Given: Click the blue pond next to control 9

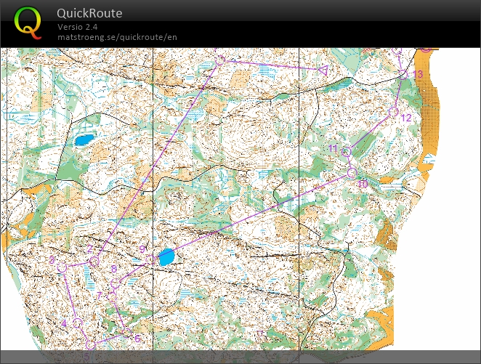Looking at the screenshot, I should (166, 256).
